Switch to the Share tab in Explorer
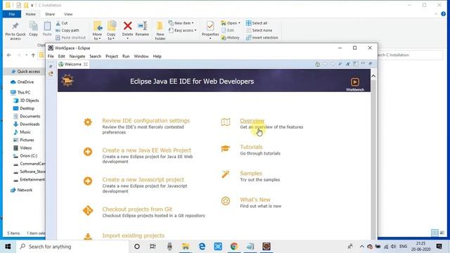 (x=50, y=14)
